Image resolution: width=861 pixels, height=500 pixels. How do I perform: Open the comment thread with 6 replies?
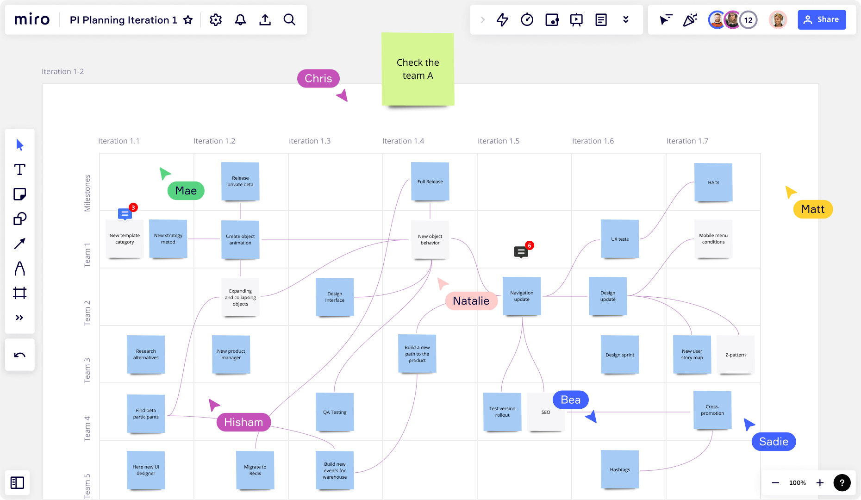pyautogui.click(x=521, y=251)
